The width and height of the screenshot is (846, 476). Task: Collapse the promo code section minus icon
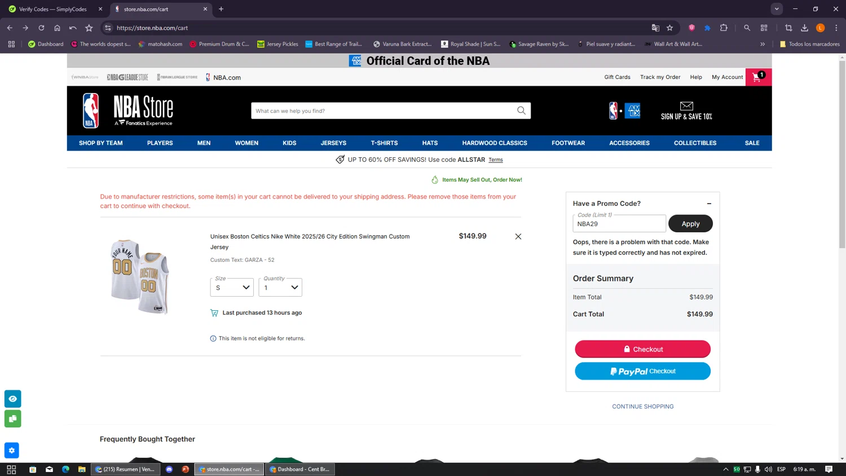(x=709, y=204)
